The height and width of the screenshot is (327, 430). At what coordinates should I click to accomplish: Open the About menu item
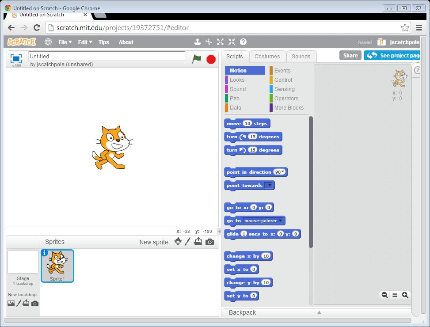126,42
